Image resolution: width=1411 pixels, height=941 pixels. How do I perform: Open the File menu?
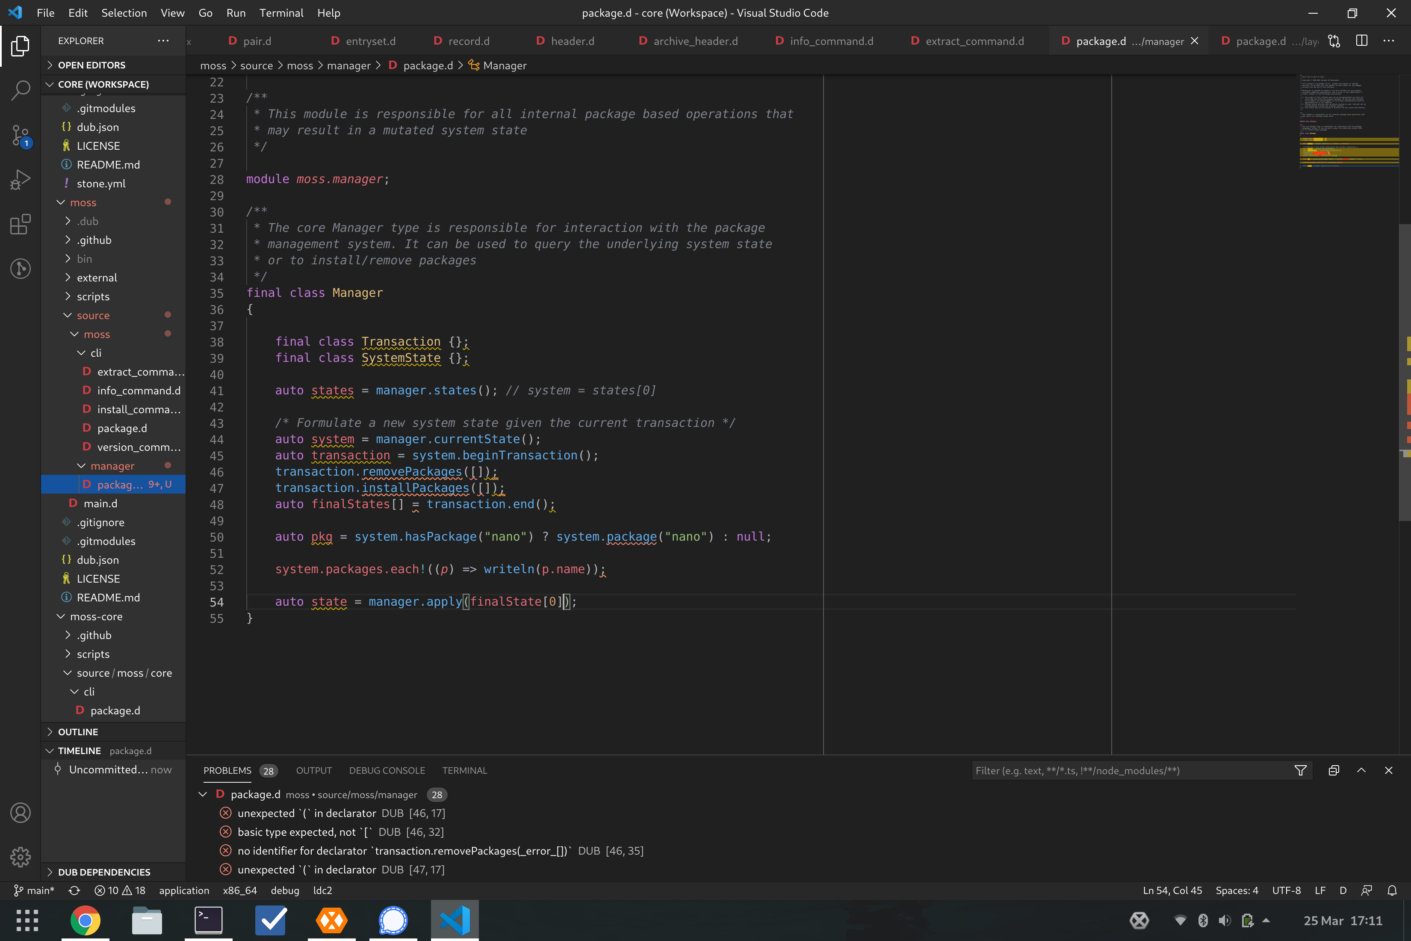46,12
